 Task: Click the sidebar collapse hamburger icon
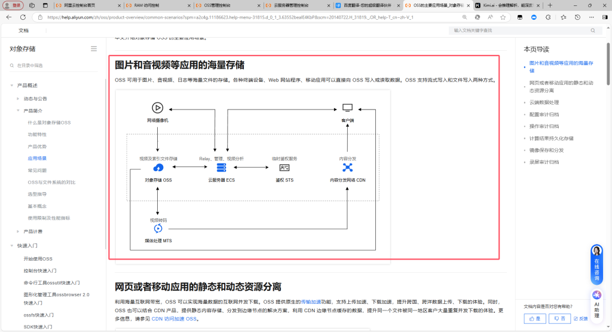coord(94,48)
